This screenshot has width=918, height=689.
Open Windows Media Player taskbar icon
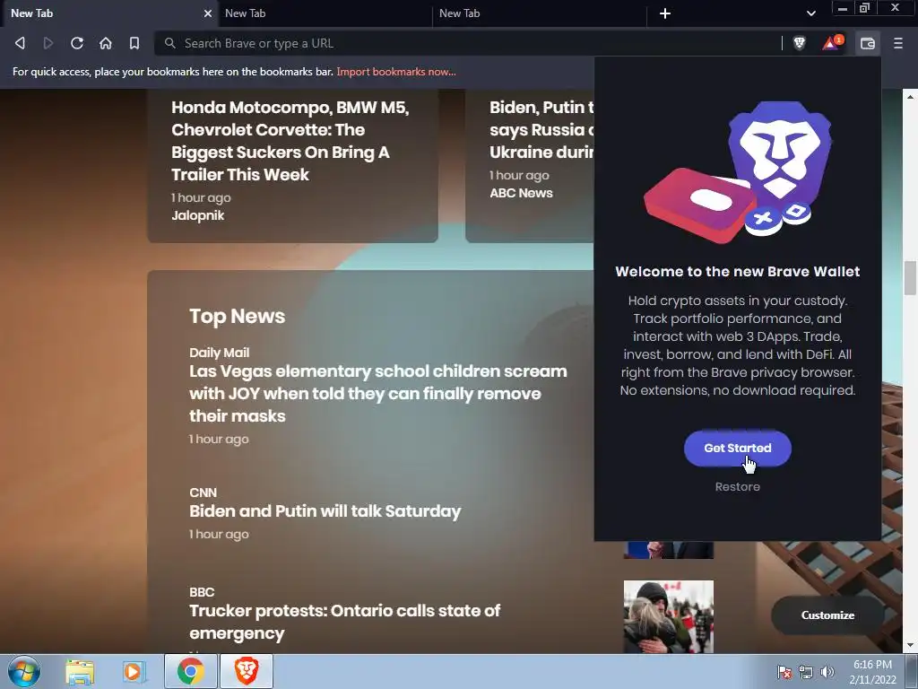[134, 671]
